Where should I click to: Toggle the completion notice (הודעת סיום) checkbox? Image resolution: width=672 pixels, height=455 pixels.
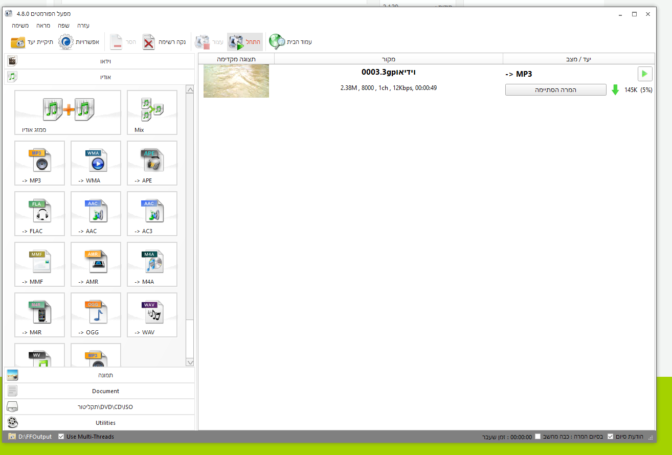pyautogui.click(x=610, y=437)
